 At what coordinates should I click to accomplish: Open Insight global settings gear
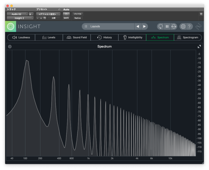click(183, 26)
